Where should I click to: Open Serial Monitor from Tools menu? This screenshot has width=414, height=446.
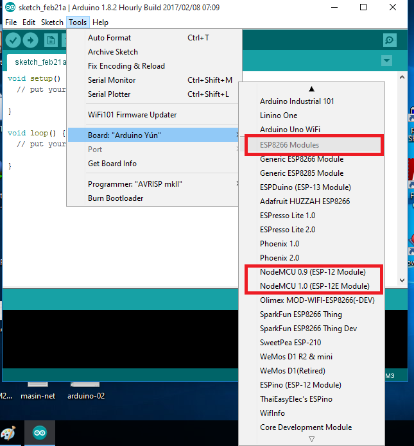click(153, 80)
